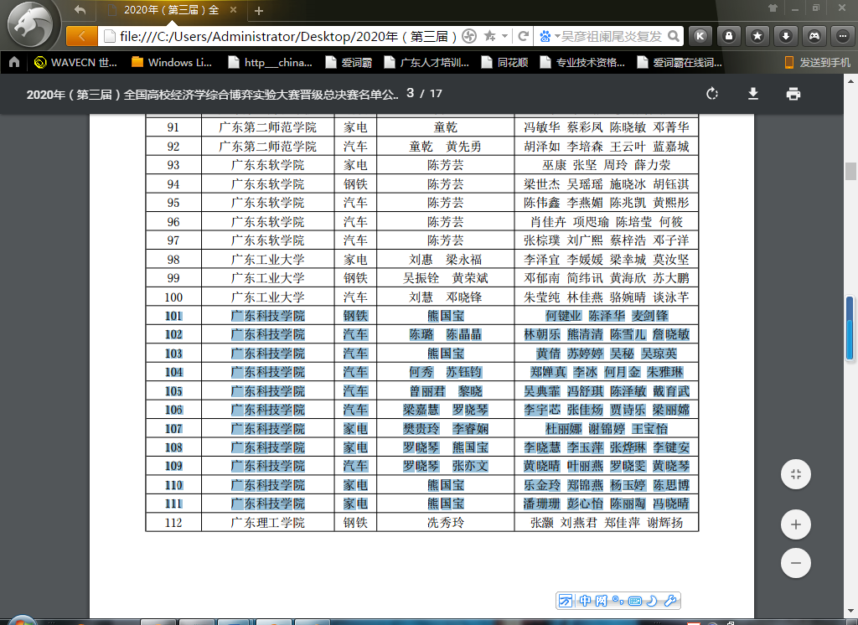Click the K toolbar extension icon
The height and width of the screenshot is (625, 858).
(x=700, y=36)
